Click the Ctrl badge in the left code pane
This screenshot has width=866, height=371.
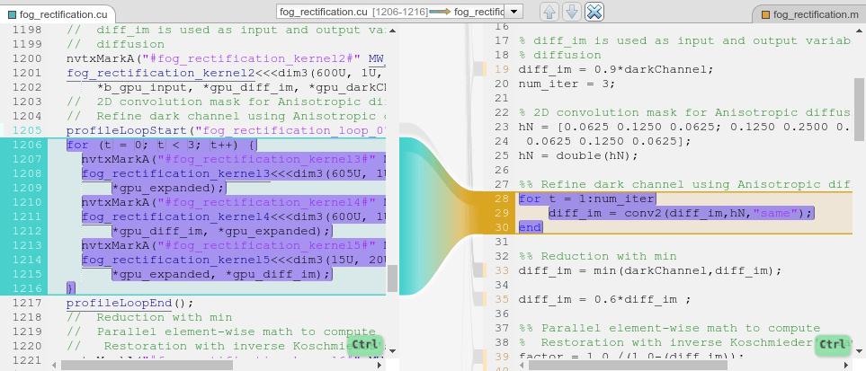[365, 345]
